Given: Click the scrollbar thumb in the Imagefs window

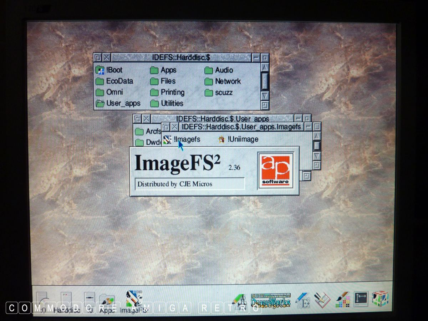Looking at the screenshot, I should pos(316,146).
